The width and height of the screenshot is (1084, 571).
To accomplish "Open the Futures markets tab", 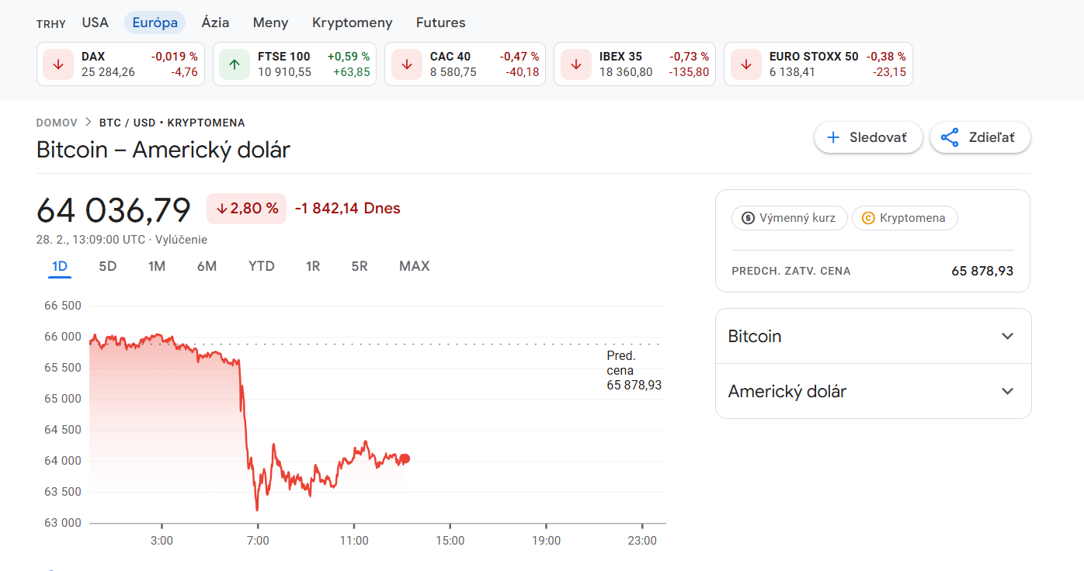I will (x=440, y=22).
